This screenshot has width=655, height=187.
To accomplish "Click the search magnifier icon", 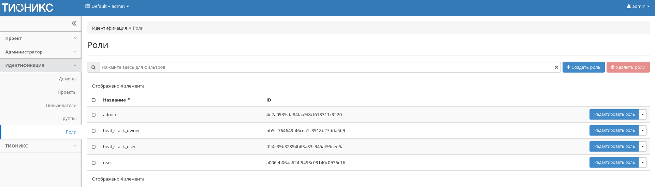I will 93,67.
